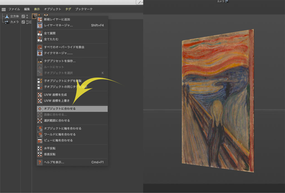The height and width of the screenshot is (193, 285).
Task: Click the UVW 座標を上書き icon
Action: [x=40, y=101]
